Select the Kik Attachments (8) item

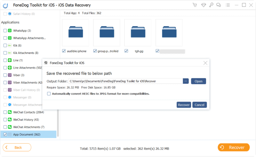coord(28,53)
